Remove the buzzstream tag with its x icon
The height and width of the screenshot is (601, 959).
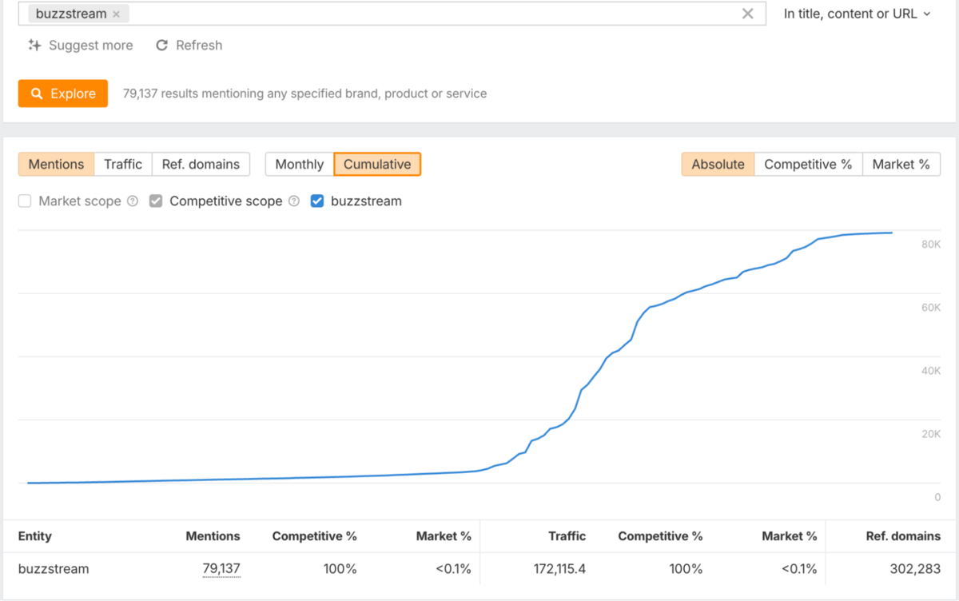tap(117, 14)
